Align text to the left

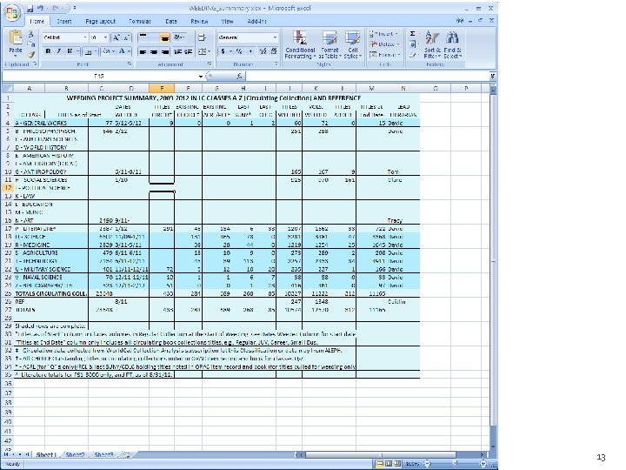pos(143,52)
